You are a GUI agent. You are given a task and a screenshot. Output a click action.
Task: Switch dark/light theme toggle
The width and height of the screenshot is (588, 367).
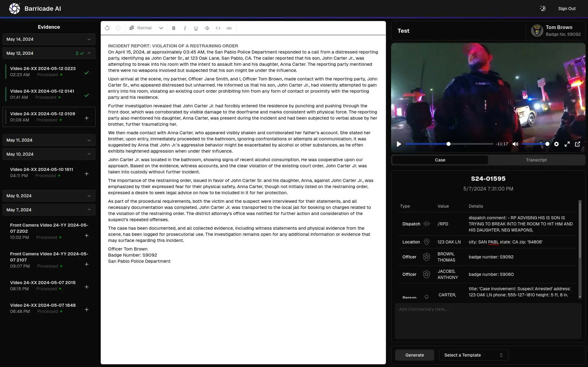[543, 9]
